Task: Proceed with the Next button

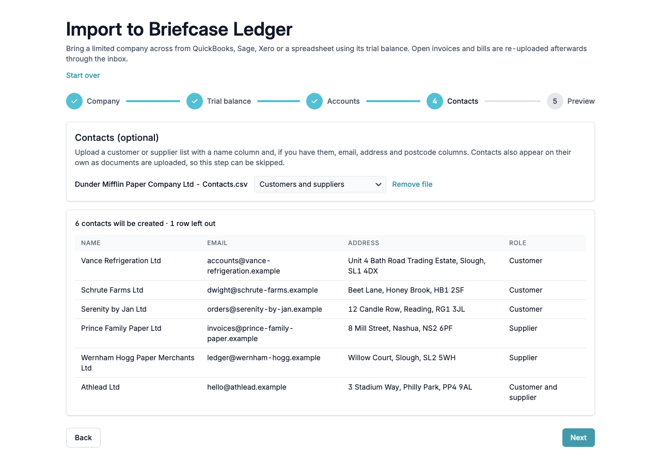Action: point(578,438)
